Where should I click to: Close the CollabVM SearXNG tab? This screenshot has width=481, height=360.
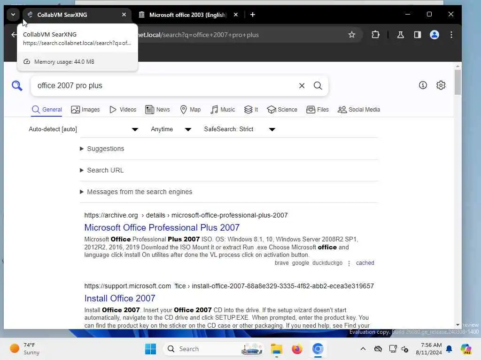tap(124, 15)
